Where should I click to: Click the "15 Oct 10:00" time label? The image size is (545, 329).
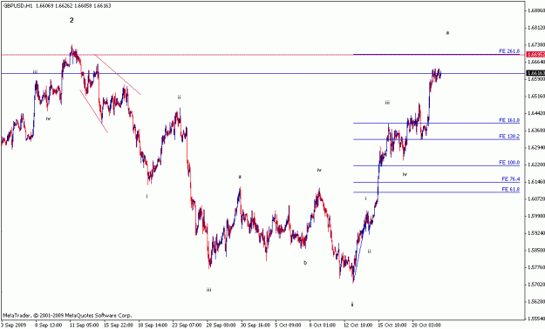coord(393,326)
